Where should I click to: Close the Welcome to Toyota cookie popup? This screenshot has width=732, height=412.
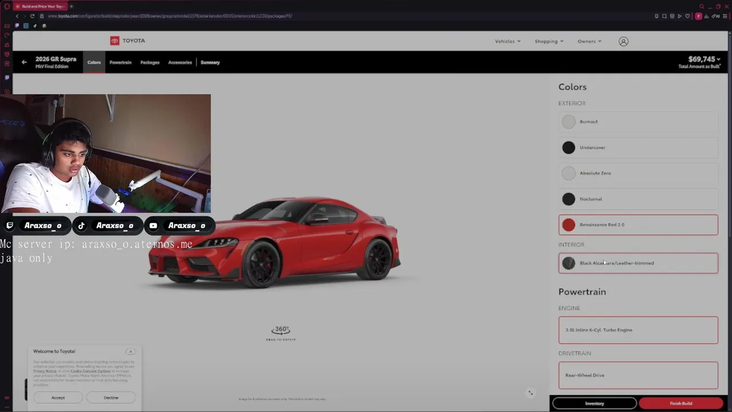click(x=130, y=351)
